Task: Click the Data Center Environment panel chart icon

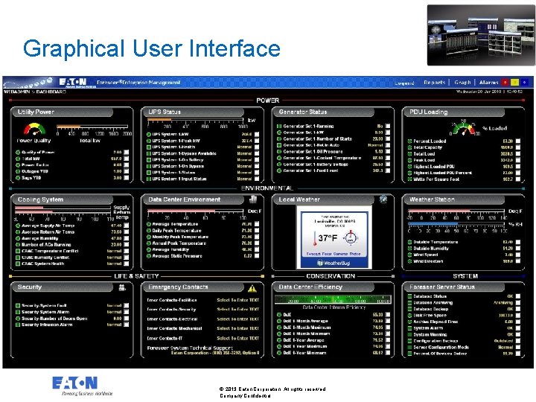Action: (253, 199)
